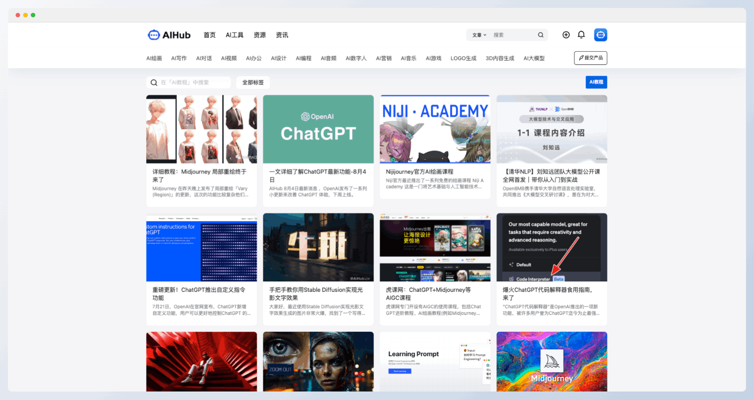Open the Midjourney 局部重绘 thumbnail
The height and width of the screenshot is (400, 754).
(202, 129)
